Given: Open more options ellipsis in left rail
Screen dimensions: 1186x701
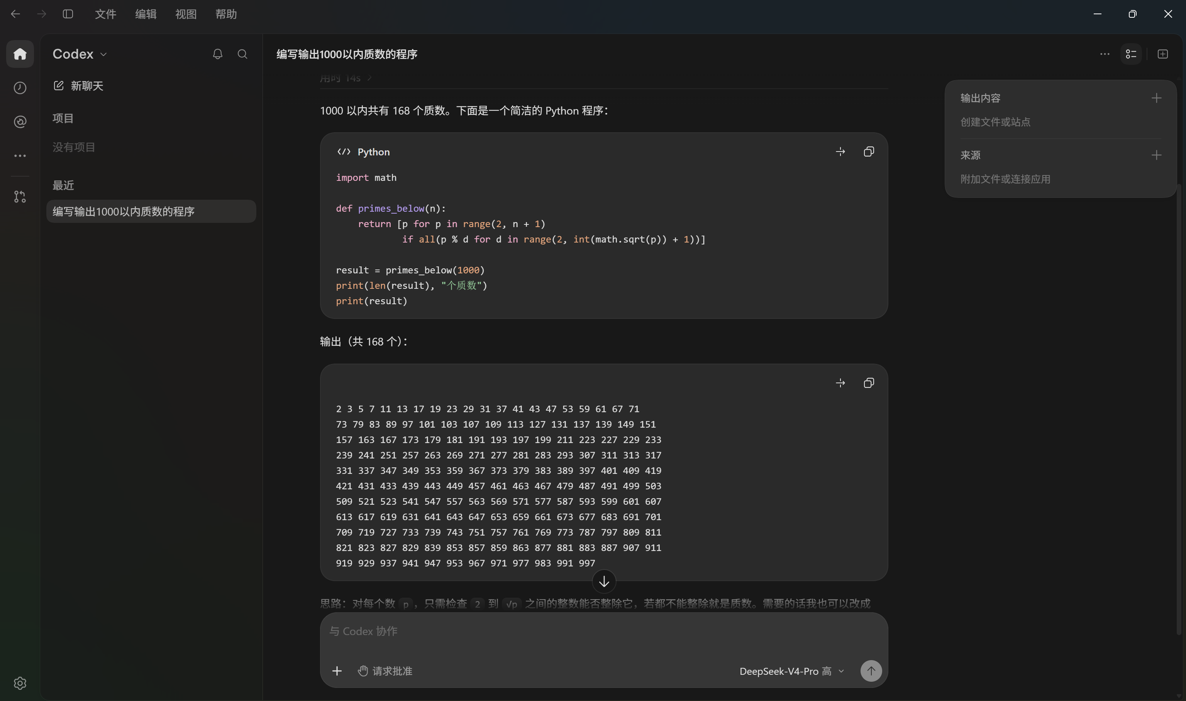Looking at the screenshot, I should (x=20, y=155).
